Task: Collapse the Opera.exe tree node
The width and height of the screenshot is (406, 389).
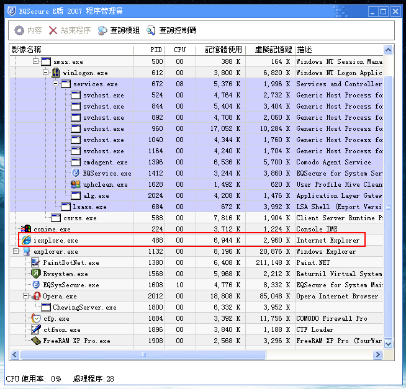Action: click(x=25, y=295)
